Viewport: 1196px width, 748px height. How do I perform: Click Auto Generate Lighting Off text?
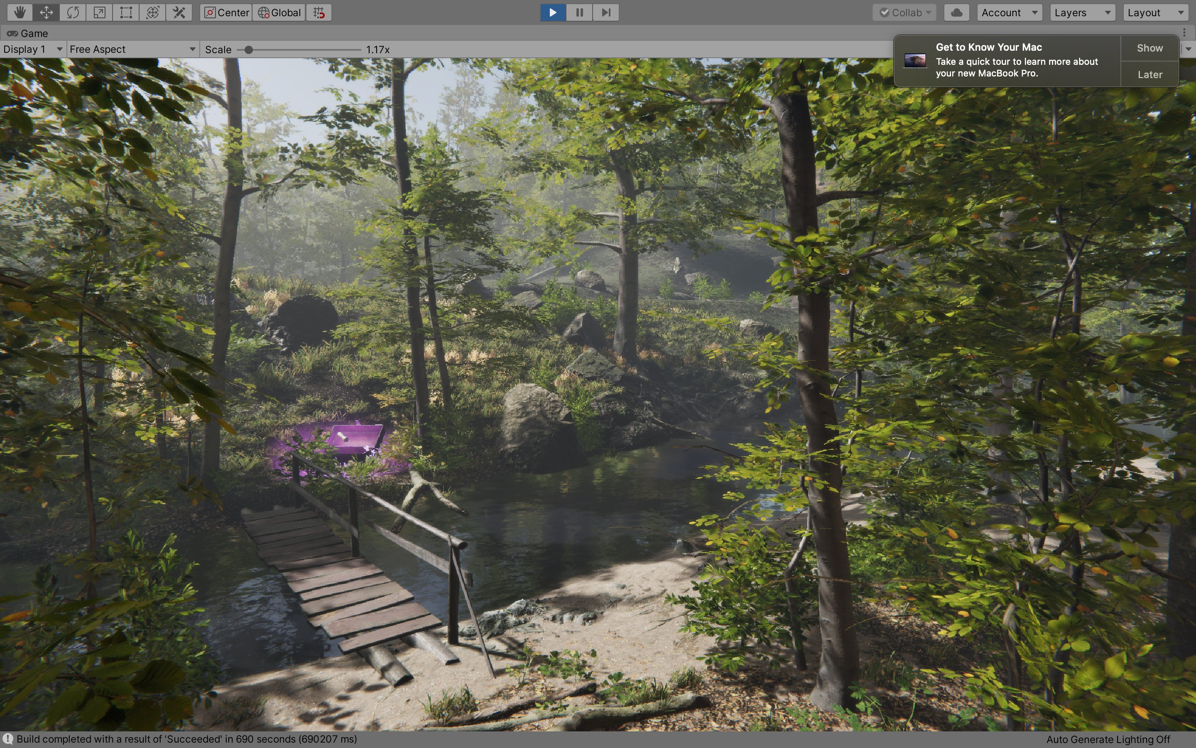(1108, 739)
